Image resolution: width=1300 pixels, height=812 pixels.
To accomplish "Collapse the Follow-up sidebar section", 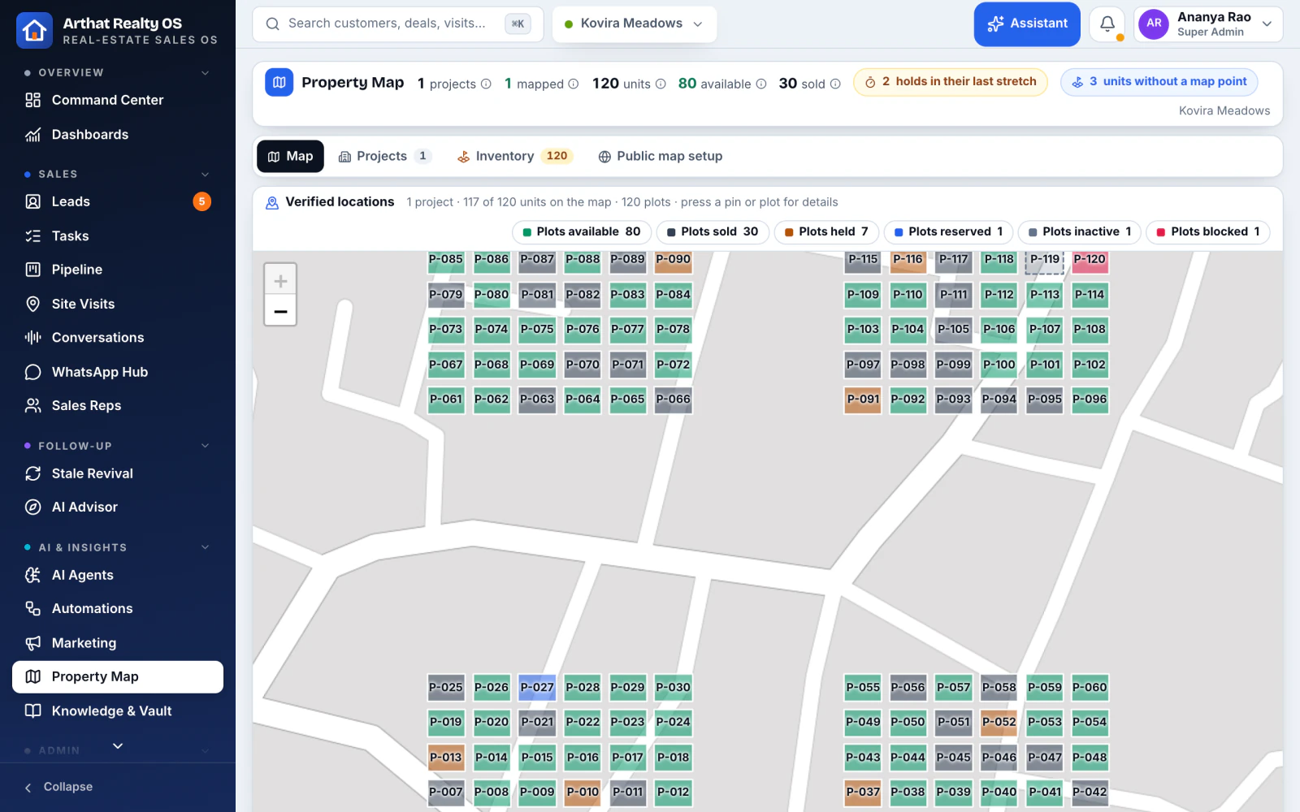I will [206, 446].
